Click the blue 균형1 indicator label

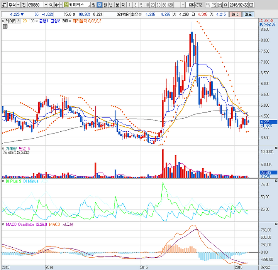44,21
